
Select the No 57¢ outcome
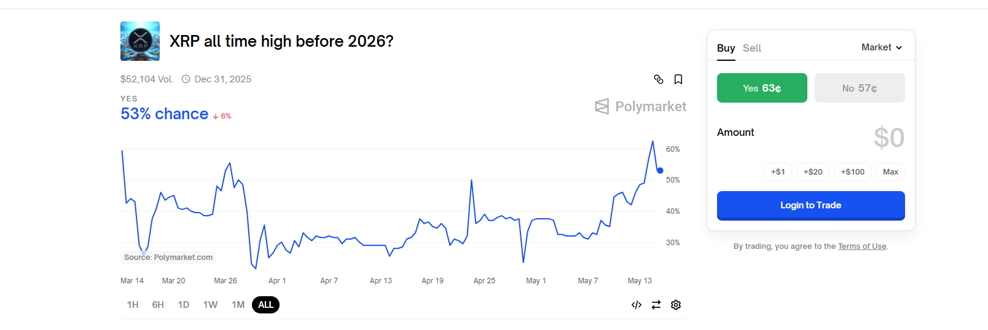pyautogui.click(x=860, y=88)
